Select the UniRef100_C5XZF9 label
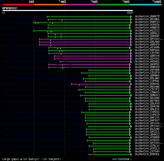Image resolution: width=164 pixels, height=161 pixels. pyautogui.click(x=147, y=73)
